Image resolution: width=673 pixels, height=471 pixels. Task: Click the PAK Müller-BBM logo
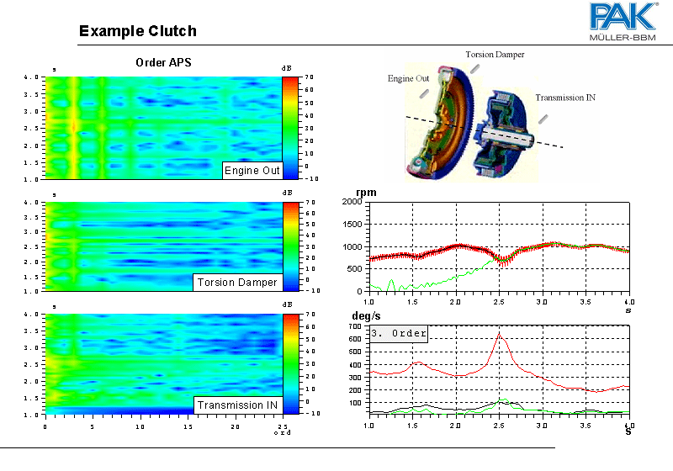[623, 22]
